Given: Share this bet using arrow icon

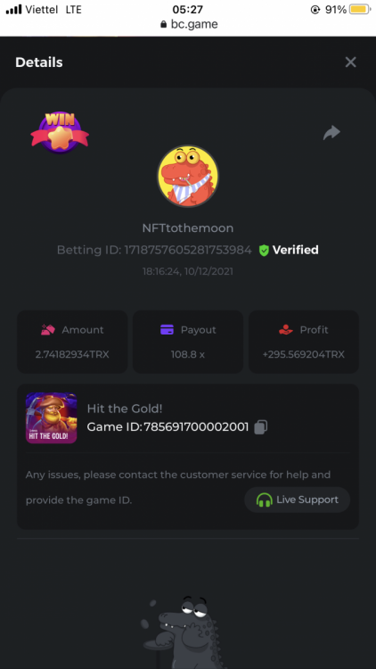Looking at the screenshot, I should 331,133.
